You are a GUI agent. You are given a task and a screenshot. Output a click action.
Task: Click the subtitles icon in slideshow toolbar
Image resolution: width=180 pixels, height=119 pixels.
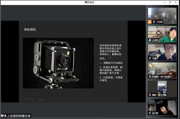click(36, 99)
